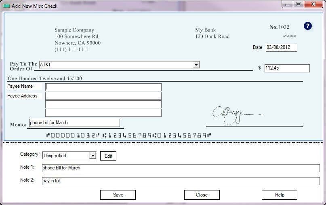Click the last Payee Address line
326x205 pixels.
coord(103,113)
